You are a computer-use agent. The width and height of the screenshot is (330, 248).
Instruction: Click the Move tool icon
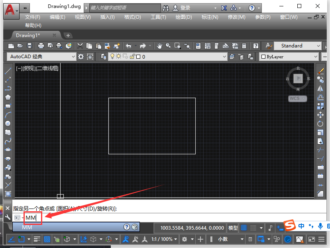point(320,115)
